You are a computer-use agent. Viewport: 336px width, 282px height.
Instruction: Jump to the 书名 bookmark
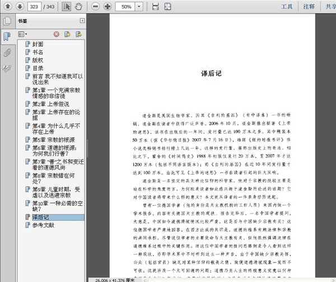pyautogui.click(x=38, y=52)
